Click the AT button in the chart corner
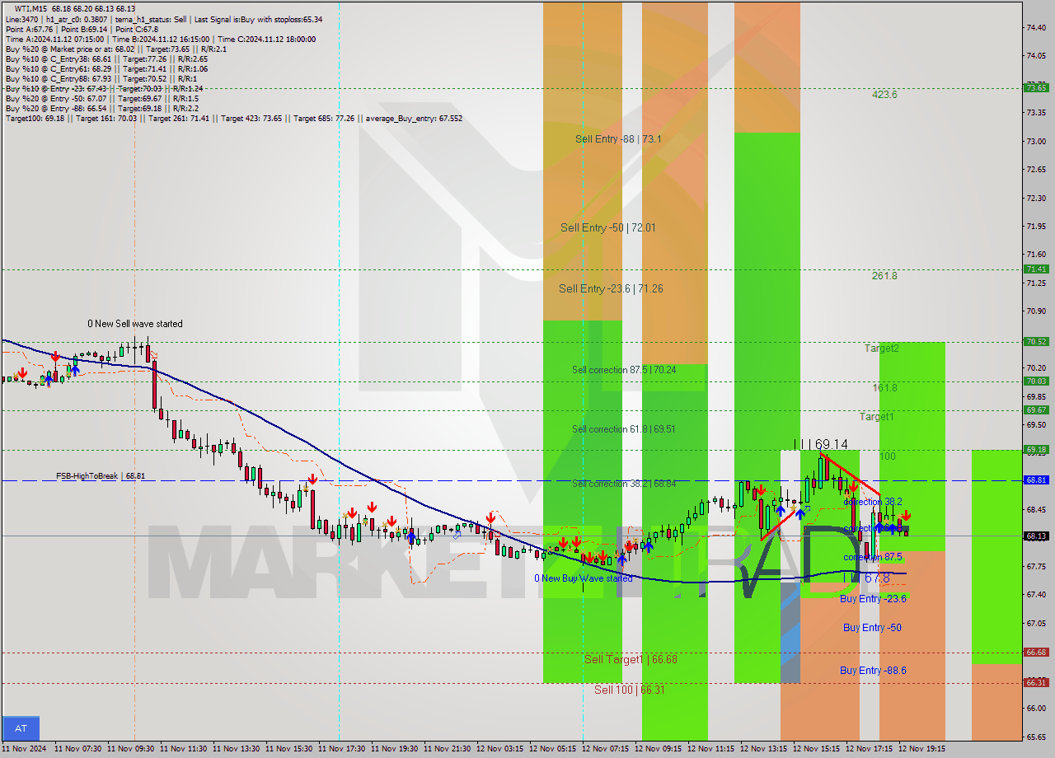Image resolution: width=1055 pixels, height=758 pixels. pyautogui.click(x=21, y=728)
